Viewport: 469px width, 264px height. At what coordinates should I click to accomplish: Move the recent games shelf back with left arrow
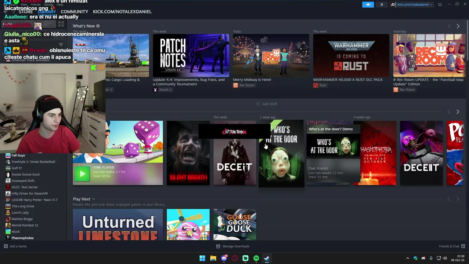(449, 111)
